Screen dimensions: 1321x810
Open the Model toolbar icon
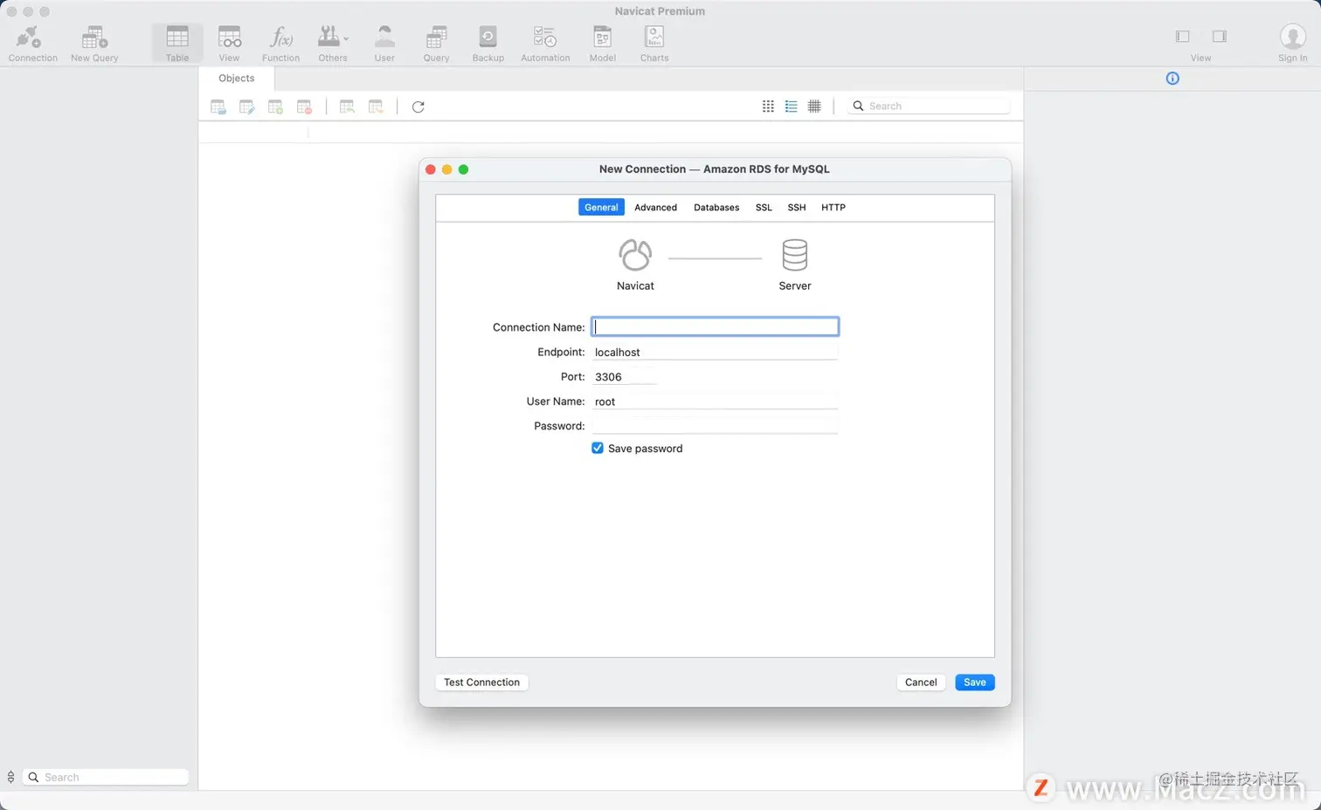point(602,38)
